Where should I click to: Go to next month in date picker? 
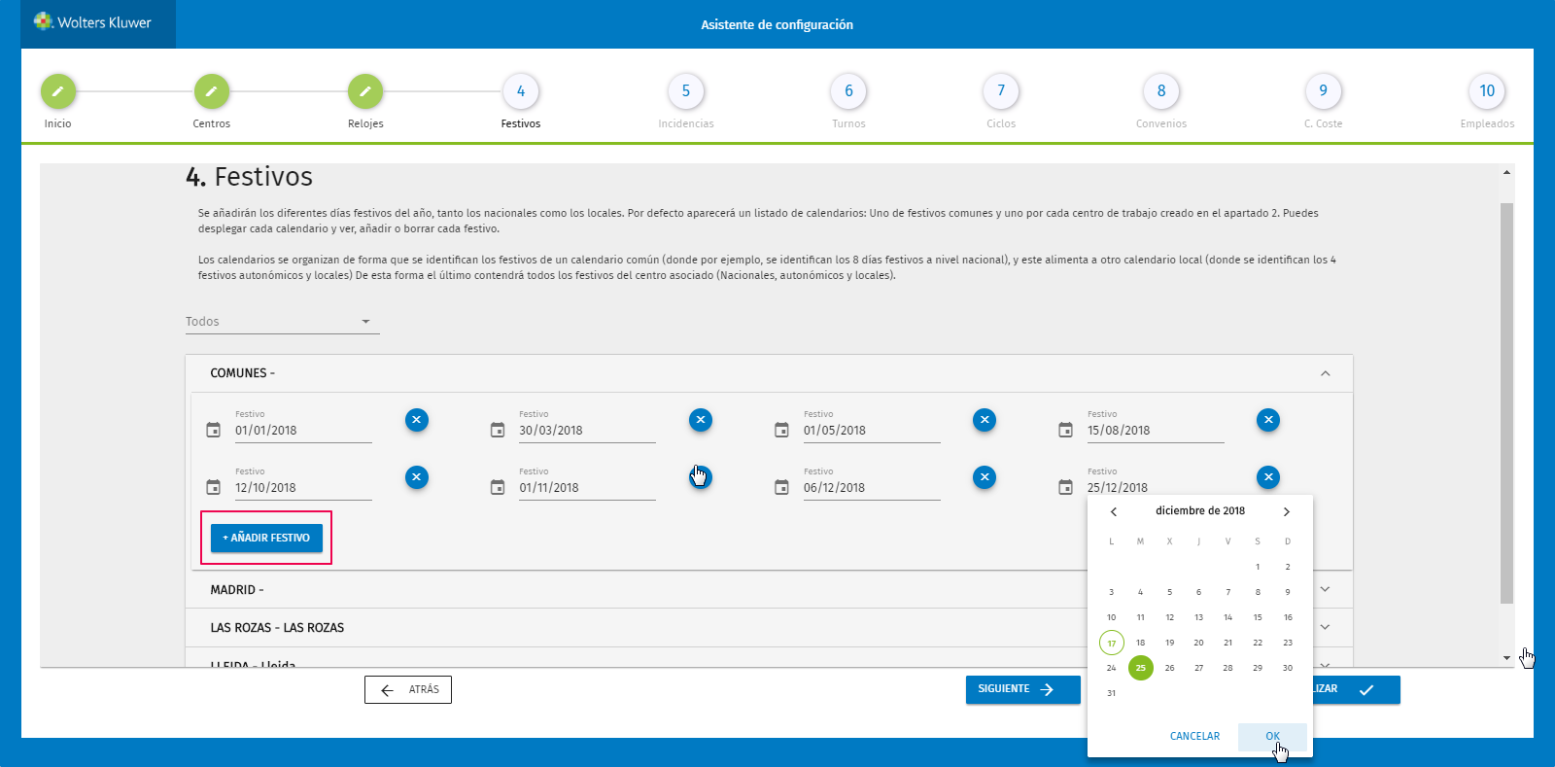point(1287,511)
